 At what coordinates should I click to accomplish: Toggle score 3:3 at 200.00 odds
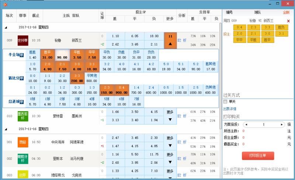pyautogui.click(x=77, y=78)
